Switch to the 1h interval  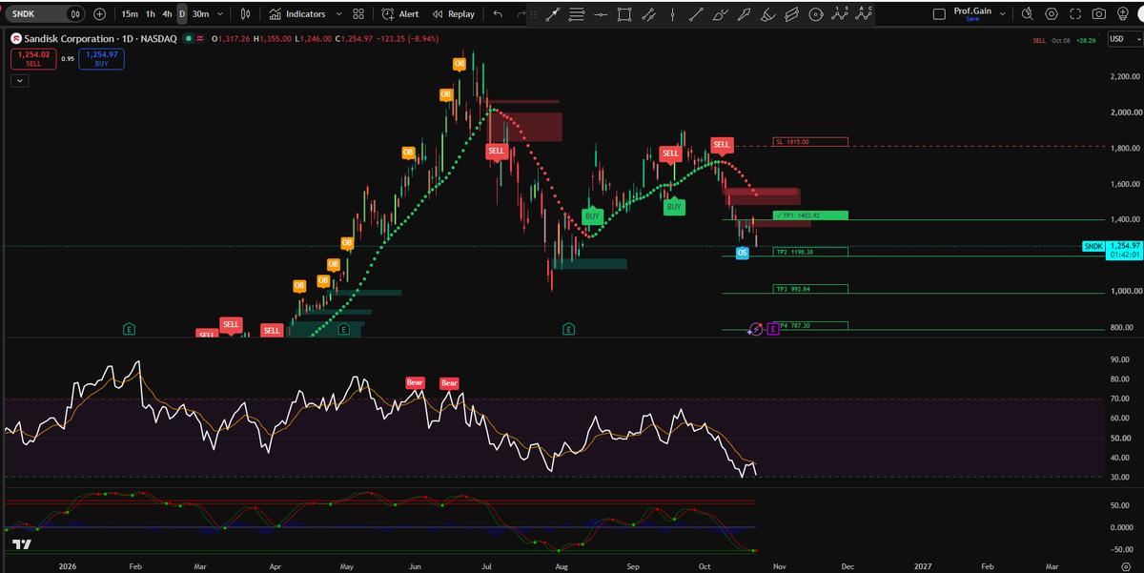click(151, 14)
